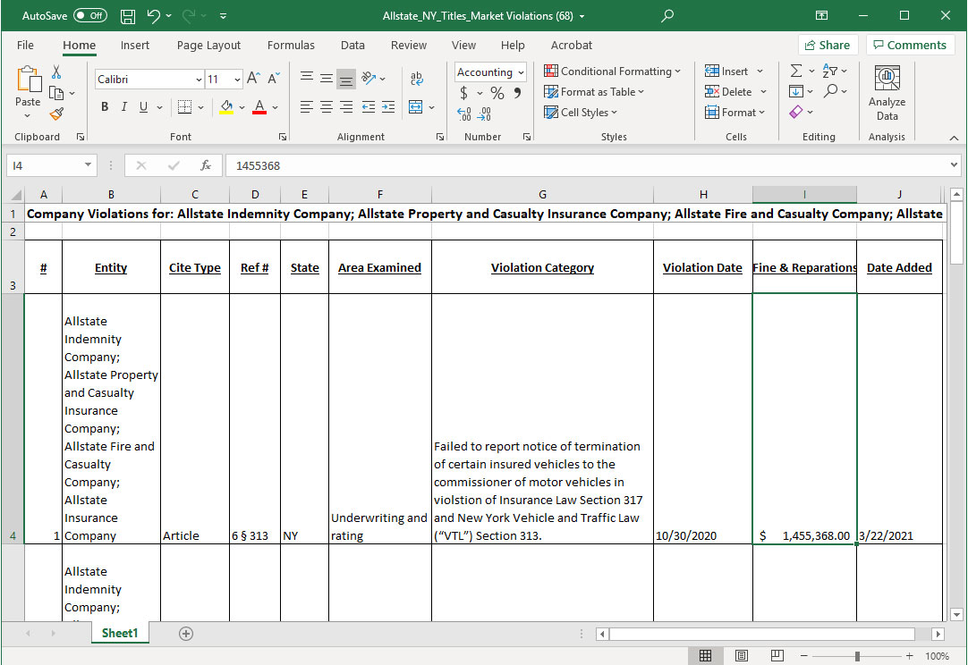Switch to Page Break Preview in status bar
The image size is (968, 665).
point(777,656)
